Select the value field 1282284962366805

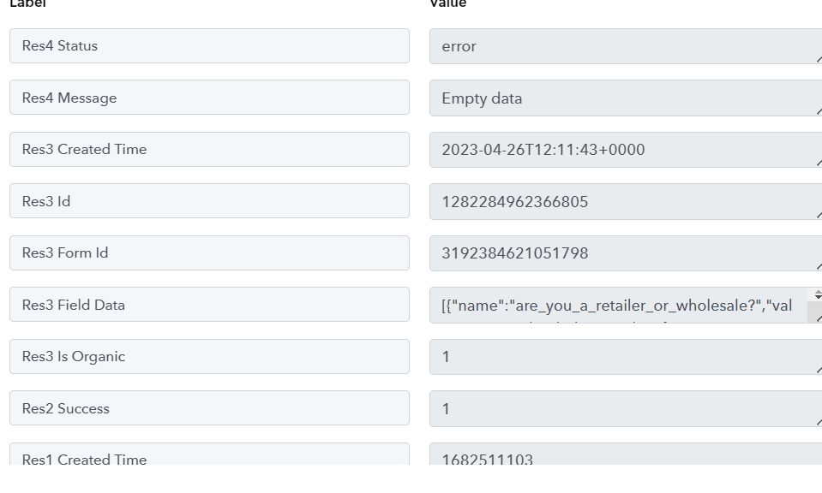626,202
